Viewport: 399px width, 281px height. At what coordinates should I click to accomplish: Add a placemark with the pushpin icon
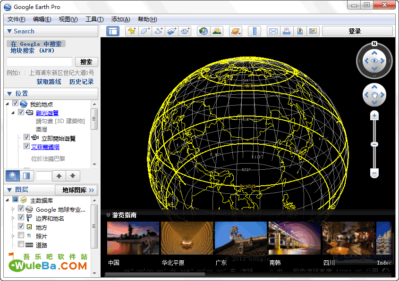click(132, 31)
